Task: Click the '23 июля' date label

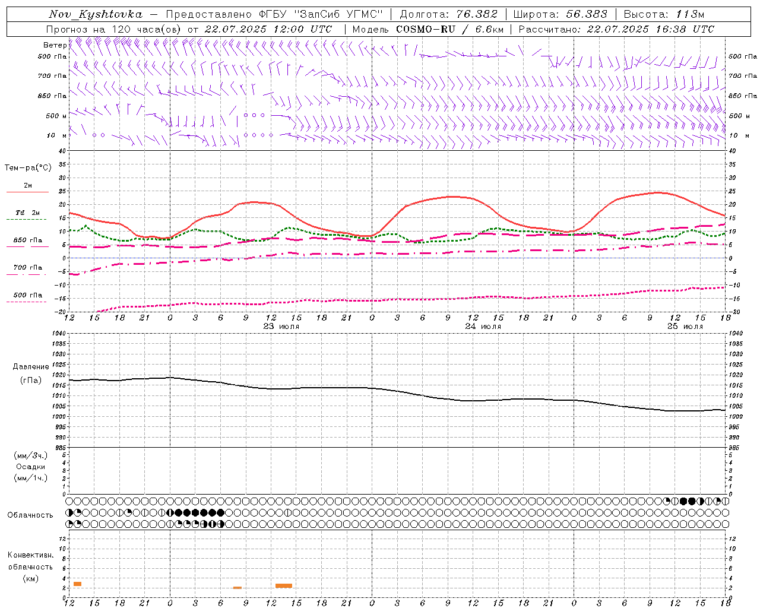Action: (281, 327)
